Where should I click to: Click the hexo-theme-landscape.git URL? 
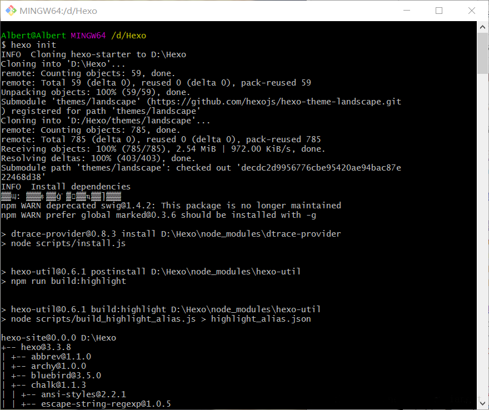(x=276, y=102)
